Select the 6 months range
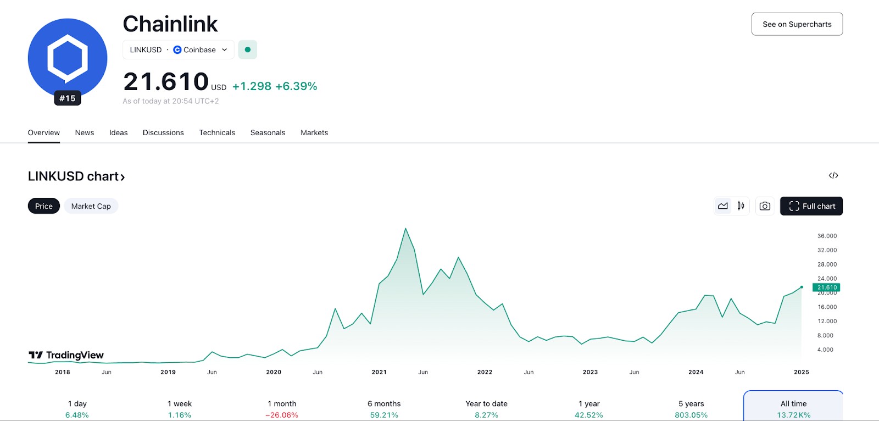The width and height of the screenshot is (879, 421). click(384, 409)
